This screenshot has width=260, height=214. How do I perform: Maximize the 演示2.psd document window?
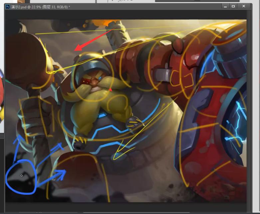click(x=233, y=6)
